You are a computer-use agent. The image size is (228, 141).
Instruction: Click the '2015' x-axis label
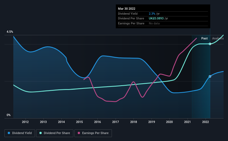pos(79,122)
